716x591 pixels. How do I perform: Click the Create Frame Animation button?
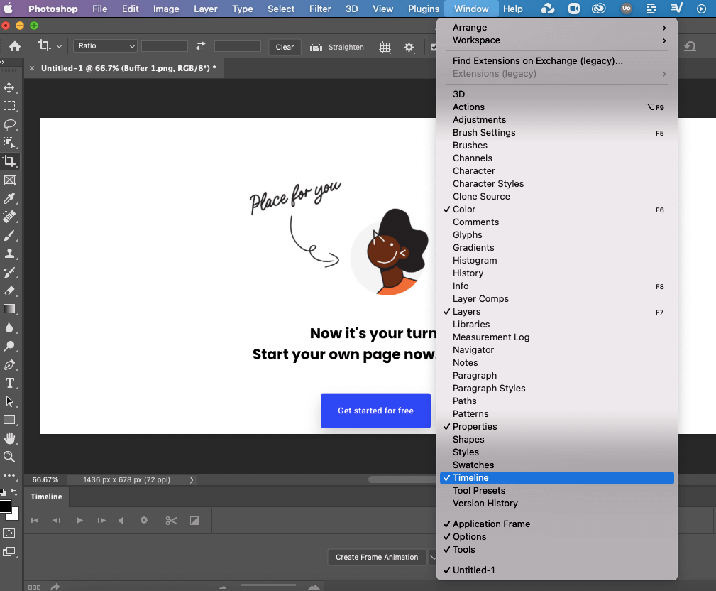(377, 557)
